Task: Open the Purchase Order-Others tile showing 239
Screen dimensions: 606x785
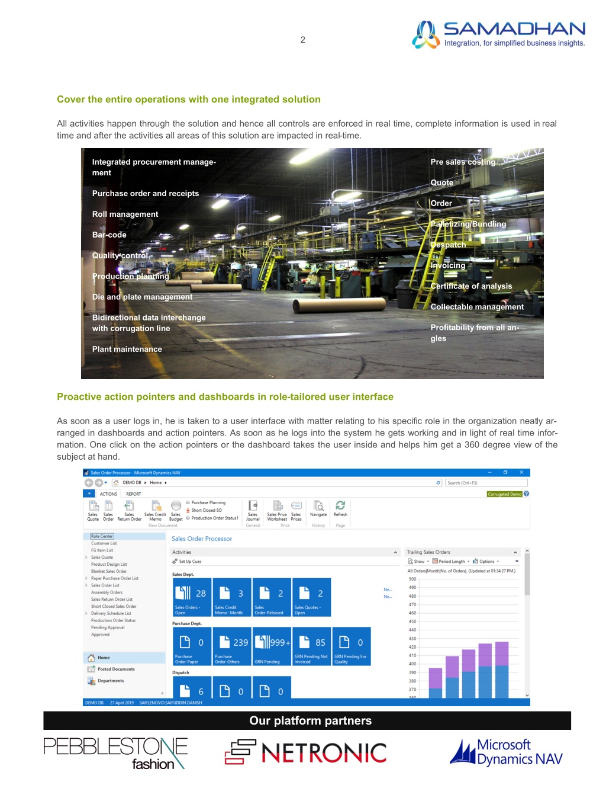Action: pyautogui.click(x=231, y=646)
